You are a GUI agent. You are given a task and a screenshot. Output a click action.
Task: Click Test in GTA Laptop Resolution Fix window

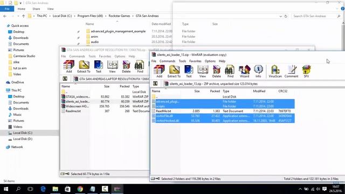click(98, 67)
